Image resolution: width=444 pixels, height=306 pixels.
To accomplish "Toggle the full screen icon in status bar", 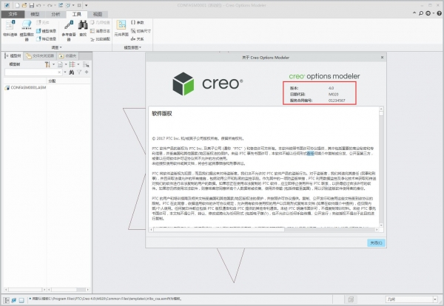I will tap(21, 300).
